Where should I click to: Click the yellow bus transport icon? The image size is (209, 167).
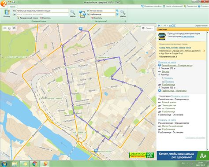tap(162, 36)
